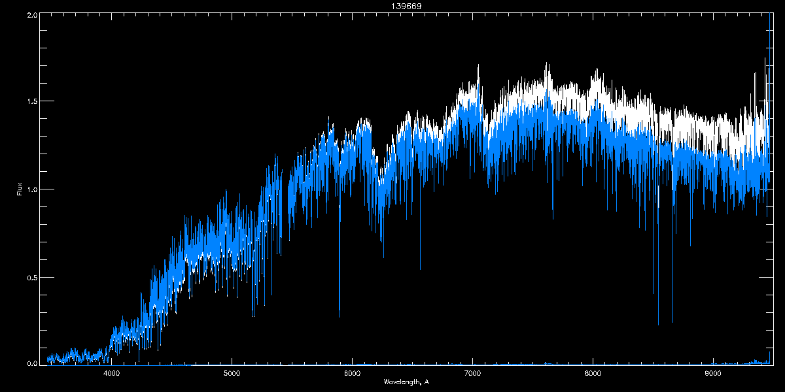Select the 5000 wavelength tick label
The height and width of the screenshot is (392, 785).
[232, 373]
